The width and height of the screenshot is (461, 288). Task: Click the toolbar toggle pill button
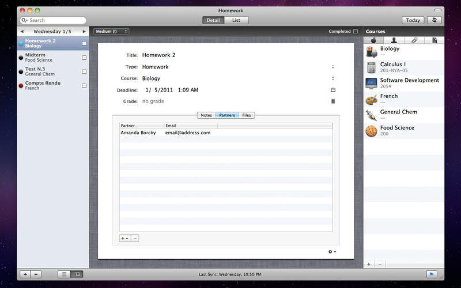438,10
